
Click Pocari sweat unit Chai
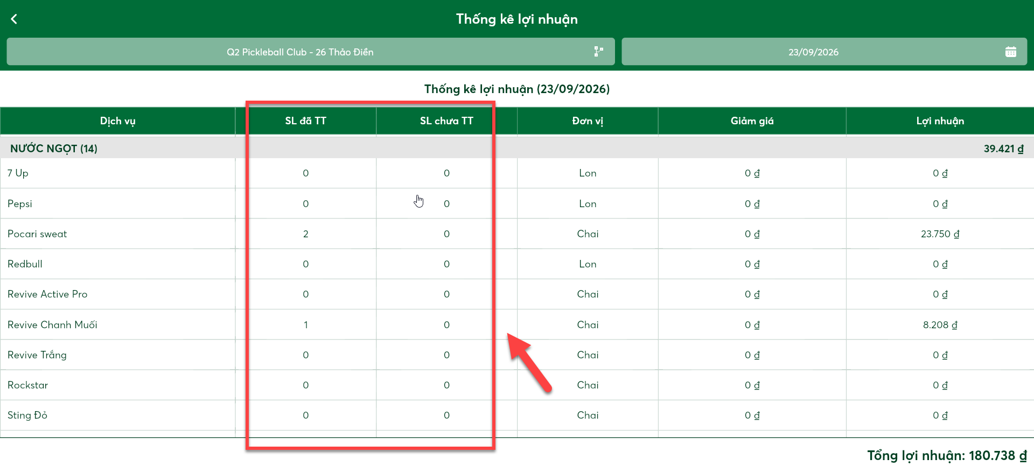pyautogui.click(x=588, y=234)
